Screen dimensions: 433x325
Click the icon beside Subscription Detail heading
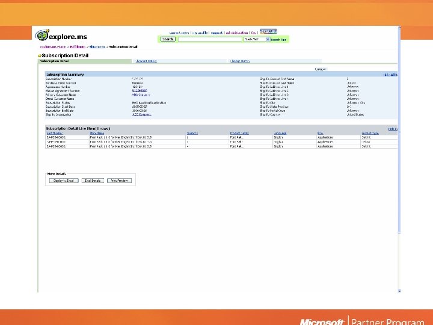pyautogui.click(x=40, y=56)
